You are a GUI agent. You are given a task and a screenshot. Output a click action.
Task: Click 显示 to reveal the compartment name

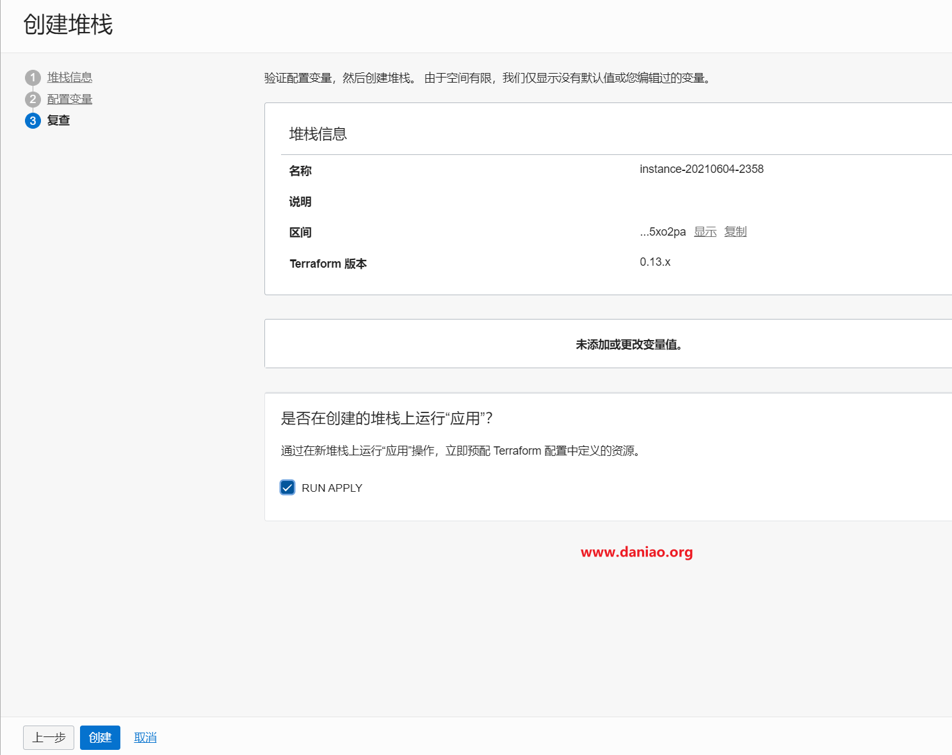pyautogui.click(x=704, y=231)
